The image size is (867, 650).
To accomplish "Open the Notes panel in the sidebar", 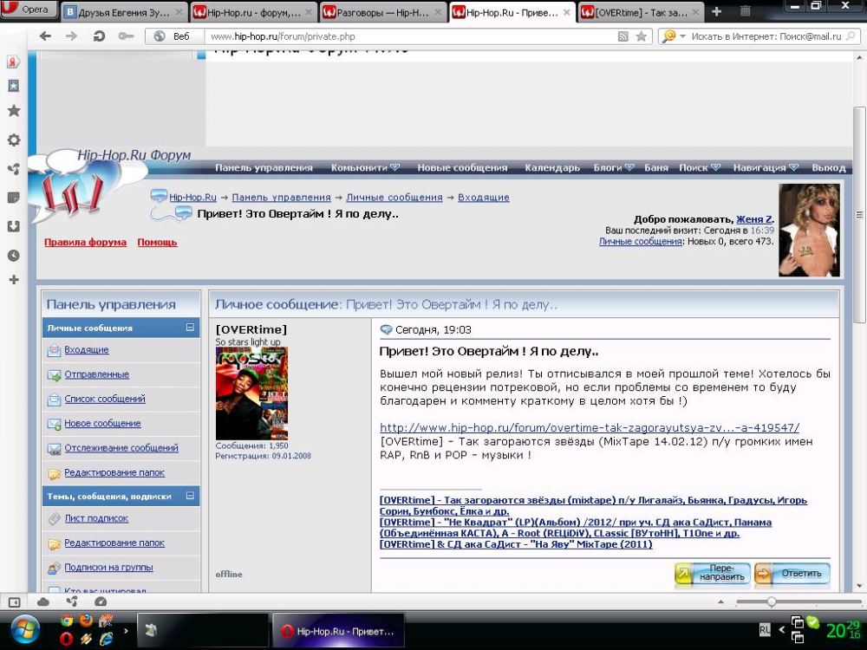I will pos(14,198).
